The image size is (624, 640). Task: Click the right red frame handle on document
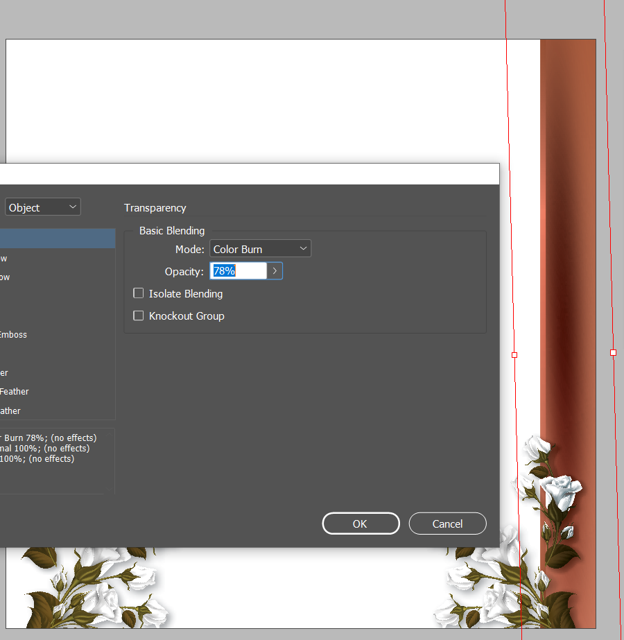(613, 353)
